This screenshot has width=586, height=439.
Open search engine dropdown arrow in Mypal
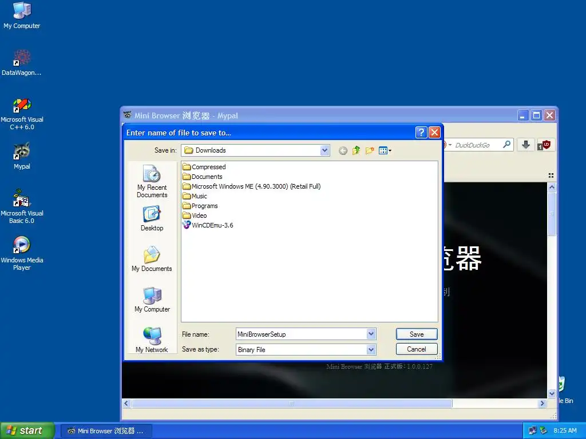point(450,145)
